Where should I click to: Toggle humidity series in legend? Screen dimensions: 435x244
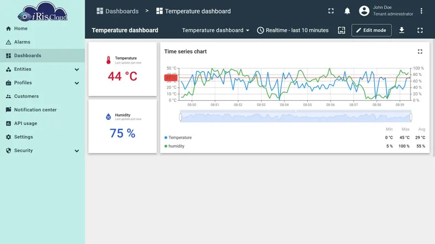[x=174, y=146]
